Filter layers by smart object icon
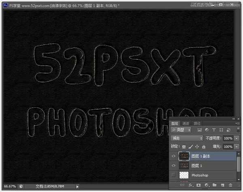This screenshot has width=243, height=192. (x=228, y=130)
